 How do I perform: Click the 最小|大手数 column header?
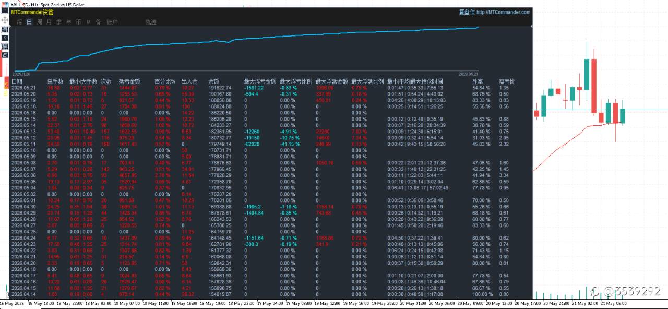pyautogui.click(x=83, y=81)
